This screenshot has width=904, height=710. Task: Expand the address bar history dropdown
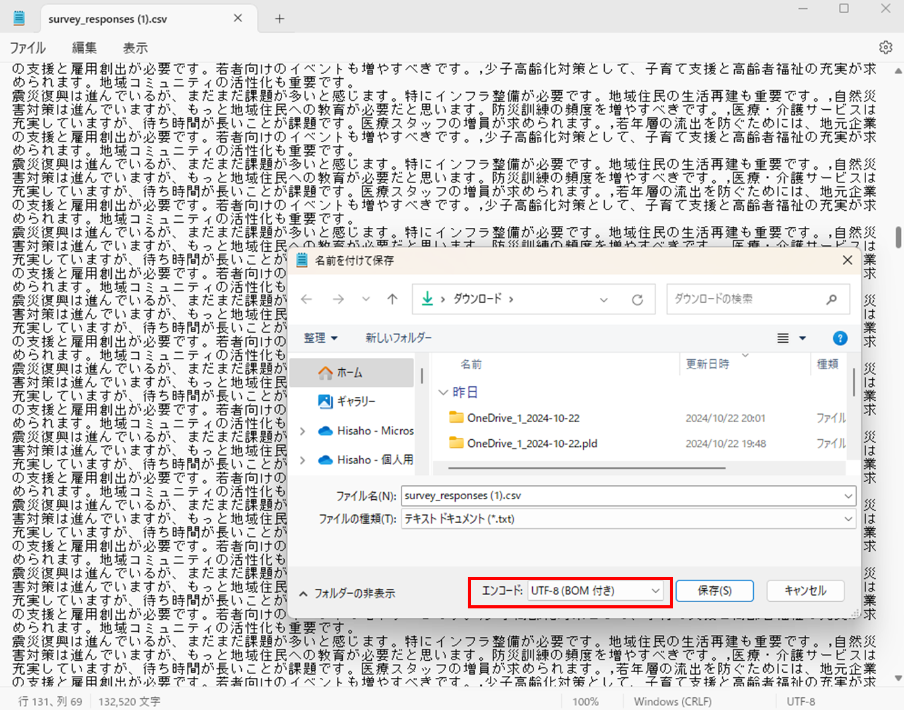point(604,300)
